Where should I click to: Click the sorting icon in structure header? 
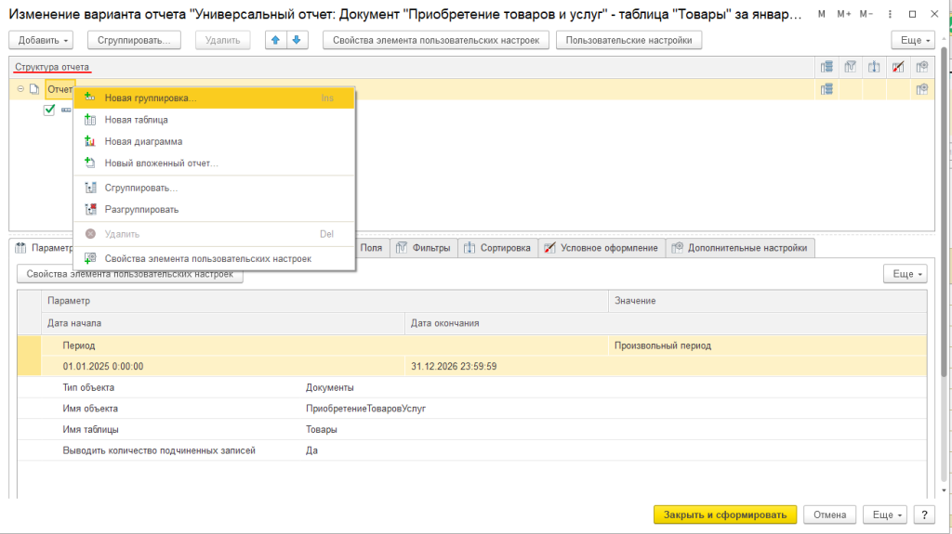[x=874, y=67]
